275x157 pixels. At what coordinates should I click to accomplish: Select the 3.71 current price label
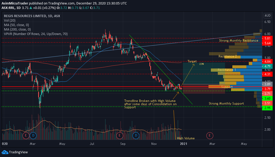pyautogui.click(x=267, y=94)
